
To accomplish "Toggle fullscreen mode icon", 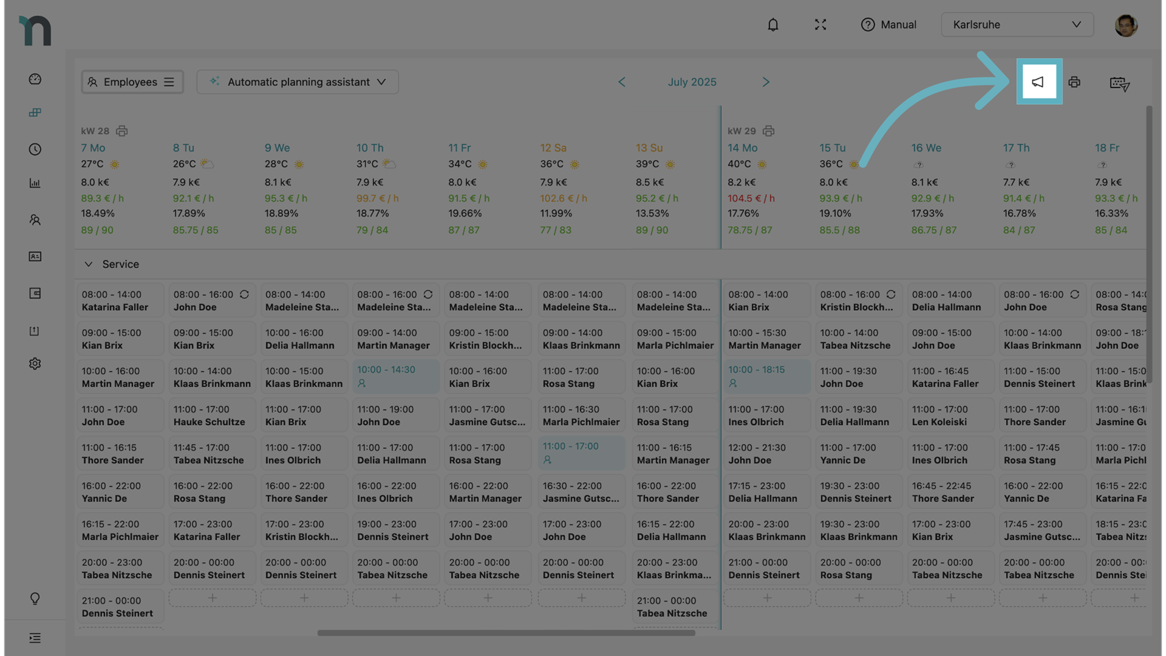I will point(820,25).
